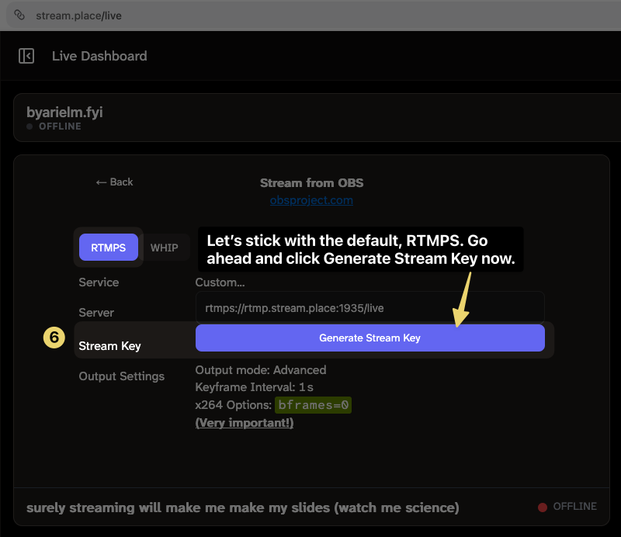Click the link icon in the address bar
Image resolution: width=621 pixels, height=537 pixels.
coord(19,16)
